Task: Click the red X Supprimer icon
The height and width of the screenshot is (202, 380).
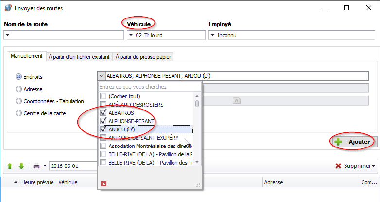Action: tap(338, 166)
